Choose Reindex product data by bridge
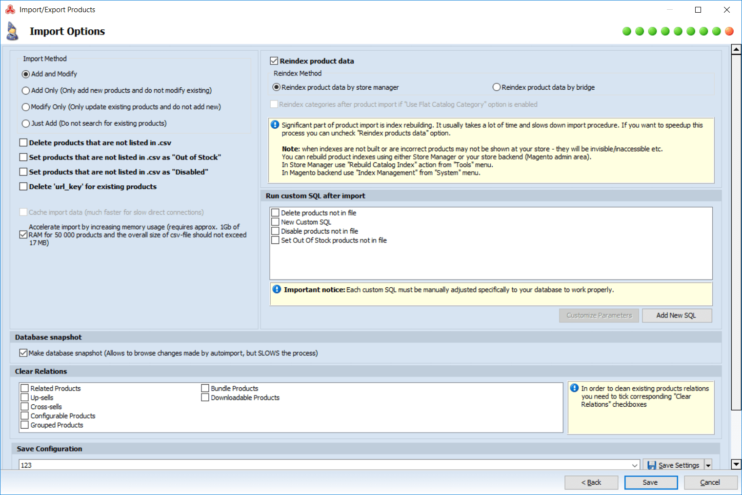 pos(497,87)
